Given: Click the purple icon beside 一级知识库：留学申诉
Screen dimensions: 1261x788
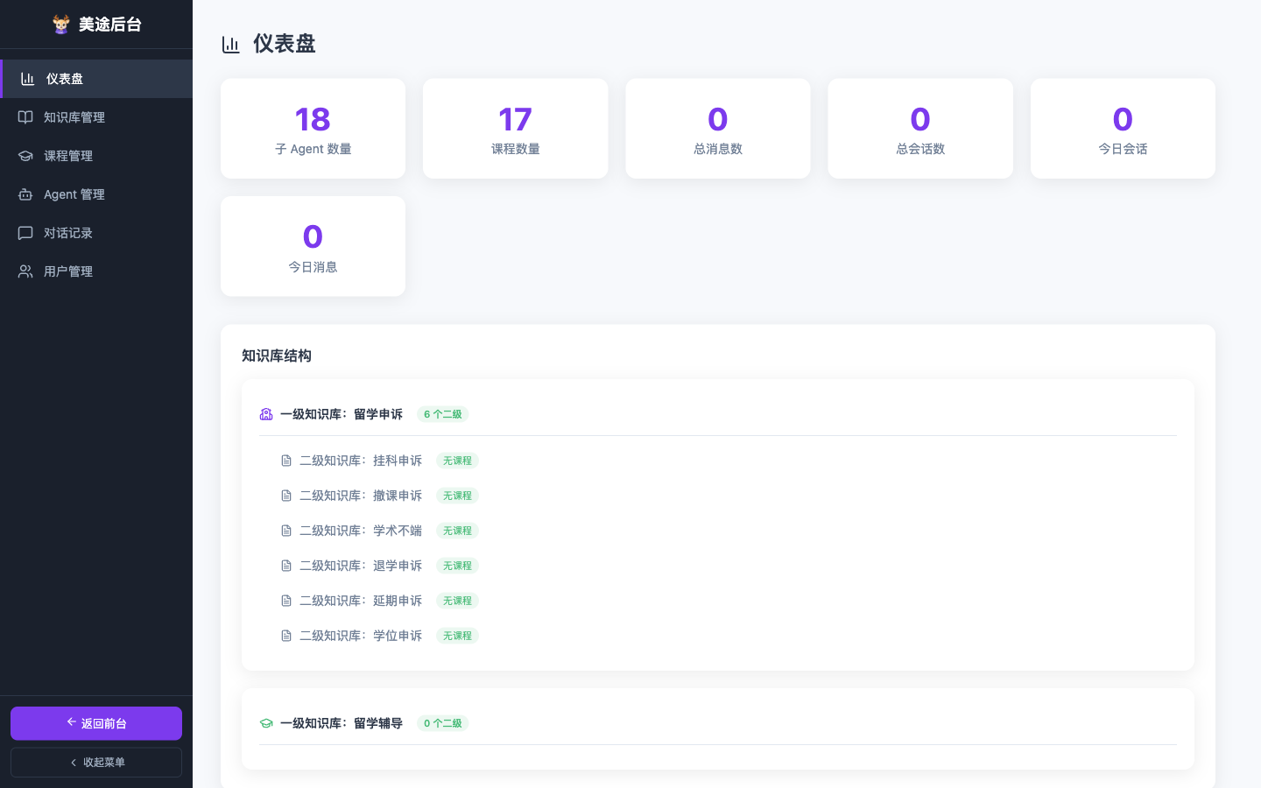Looking at the screenshot, I should click(266, 414).
